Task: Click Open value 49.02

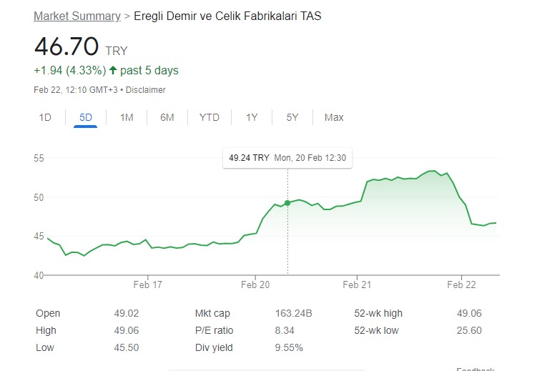Action: tap(127, 313)
